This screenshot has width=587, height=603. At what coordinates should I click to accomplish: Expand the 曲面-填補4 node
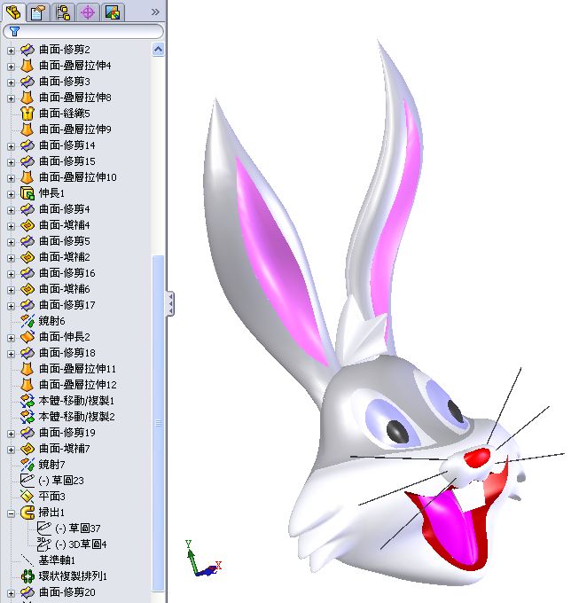pyautogui.click(x=11, y=226)
